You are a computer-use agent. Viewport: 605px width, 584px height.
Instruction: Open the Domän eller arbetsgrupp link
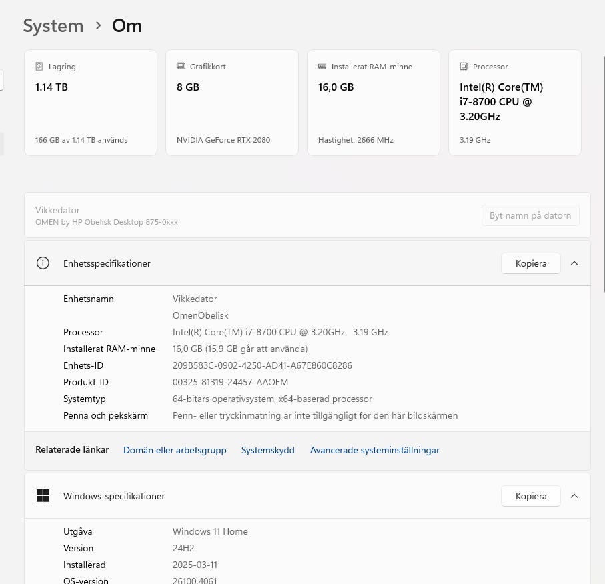tap(175, 450)
